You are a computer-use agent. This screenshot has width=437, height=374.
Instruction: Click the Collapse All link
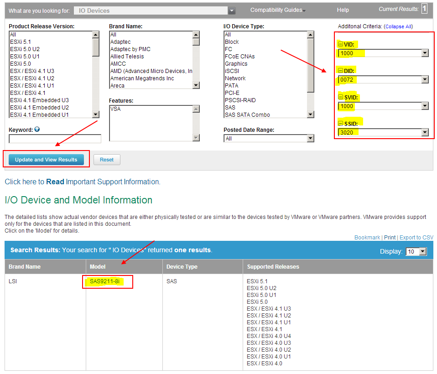(x=398, y=26)
